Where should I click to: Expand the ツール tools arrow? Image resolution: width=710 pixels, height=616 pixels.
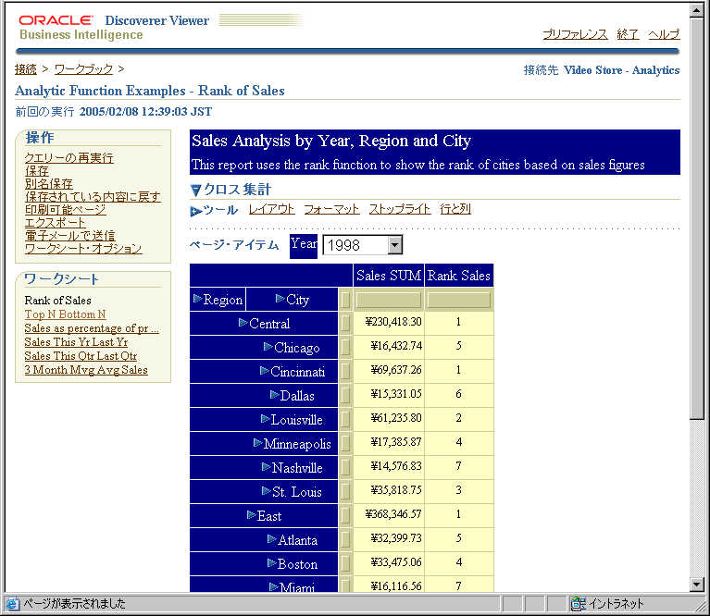[x=195, y=211]
